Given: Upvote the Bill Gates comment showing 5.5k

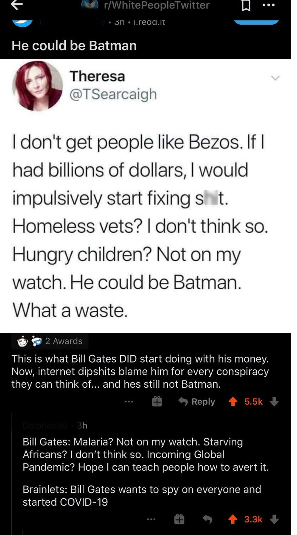Looking at the screenshot, I should click(233, 401).
